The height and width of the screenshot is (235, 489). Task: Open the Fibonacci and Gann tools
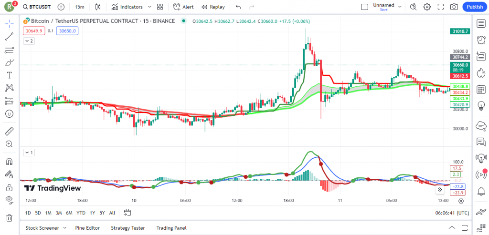[x=10, y=49]
